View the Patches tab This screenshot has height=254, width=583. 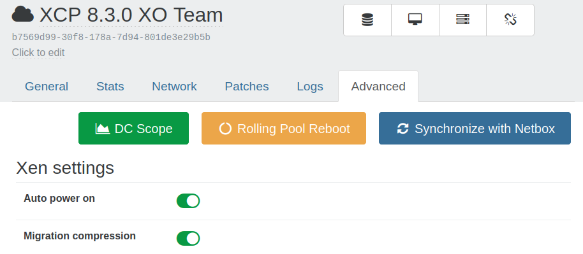coord(247,86)
